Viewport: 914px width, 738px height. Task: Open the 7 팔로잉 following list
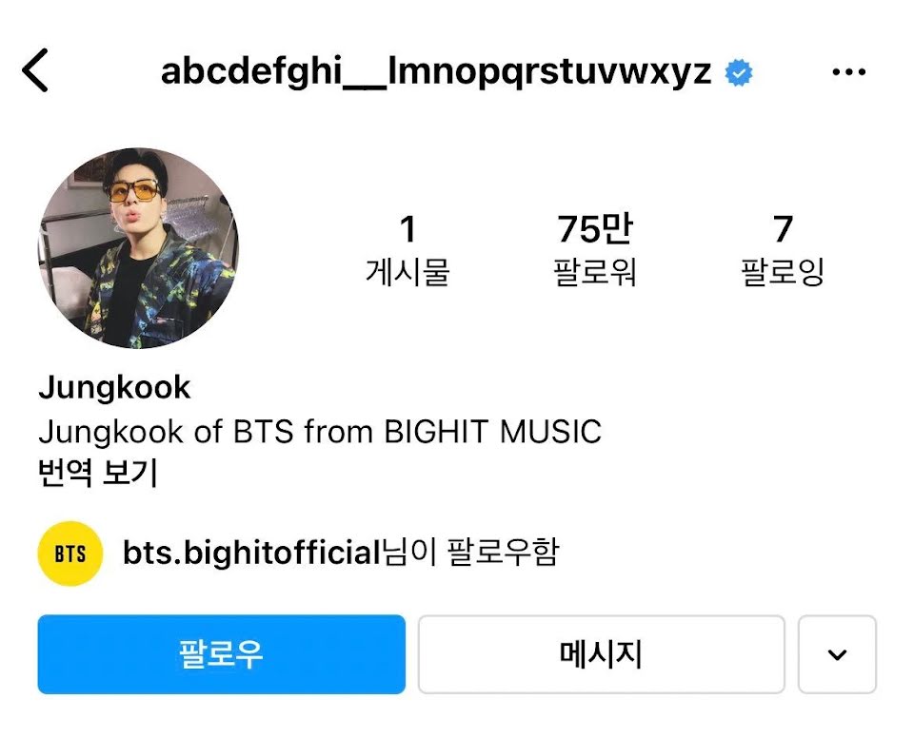(x=783, y=249)
